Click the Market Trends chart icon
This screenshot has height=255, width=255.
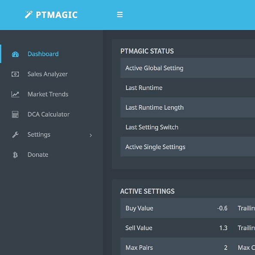coord(15,94)
